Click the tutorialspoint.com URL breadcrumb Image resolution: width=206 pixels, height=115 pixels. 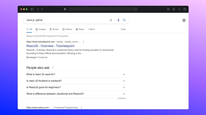53,42
